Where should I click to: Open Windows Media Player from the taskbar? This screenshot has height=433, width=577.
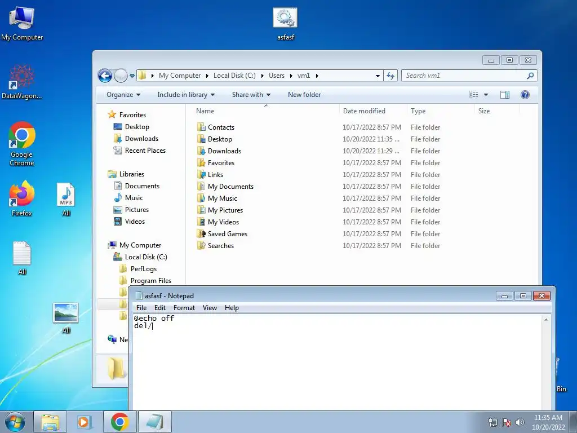[x=85, y=422]
